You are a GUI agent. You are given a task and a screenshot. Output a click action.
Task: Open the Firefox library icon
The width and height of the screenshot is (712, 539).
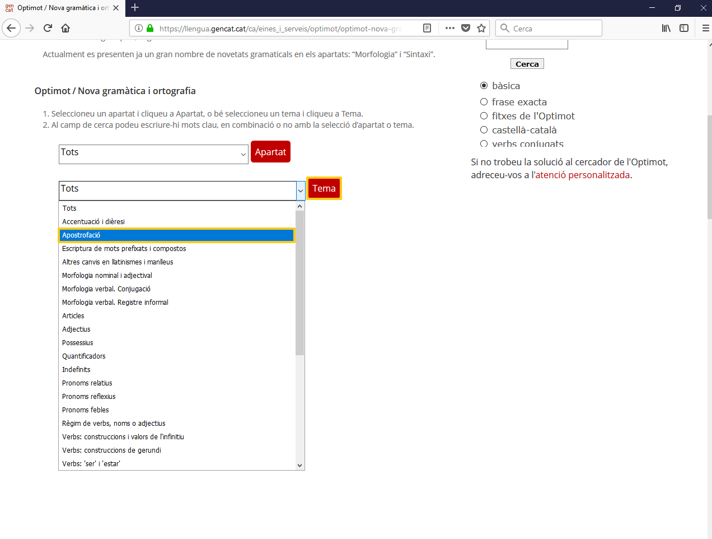click(x=666, y=28)
